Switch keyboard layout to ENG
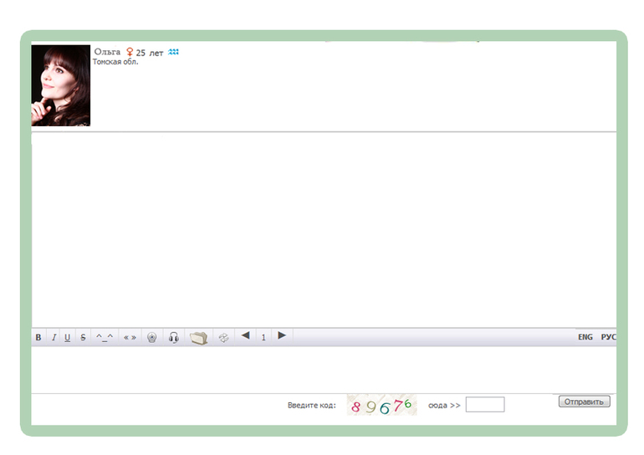The width and height of the screenshot is (644, 455). click(585, 338)
